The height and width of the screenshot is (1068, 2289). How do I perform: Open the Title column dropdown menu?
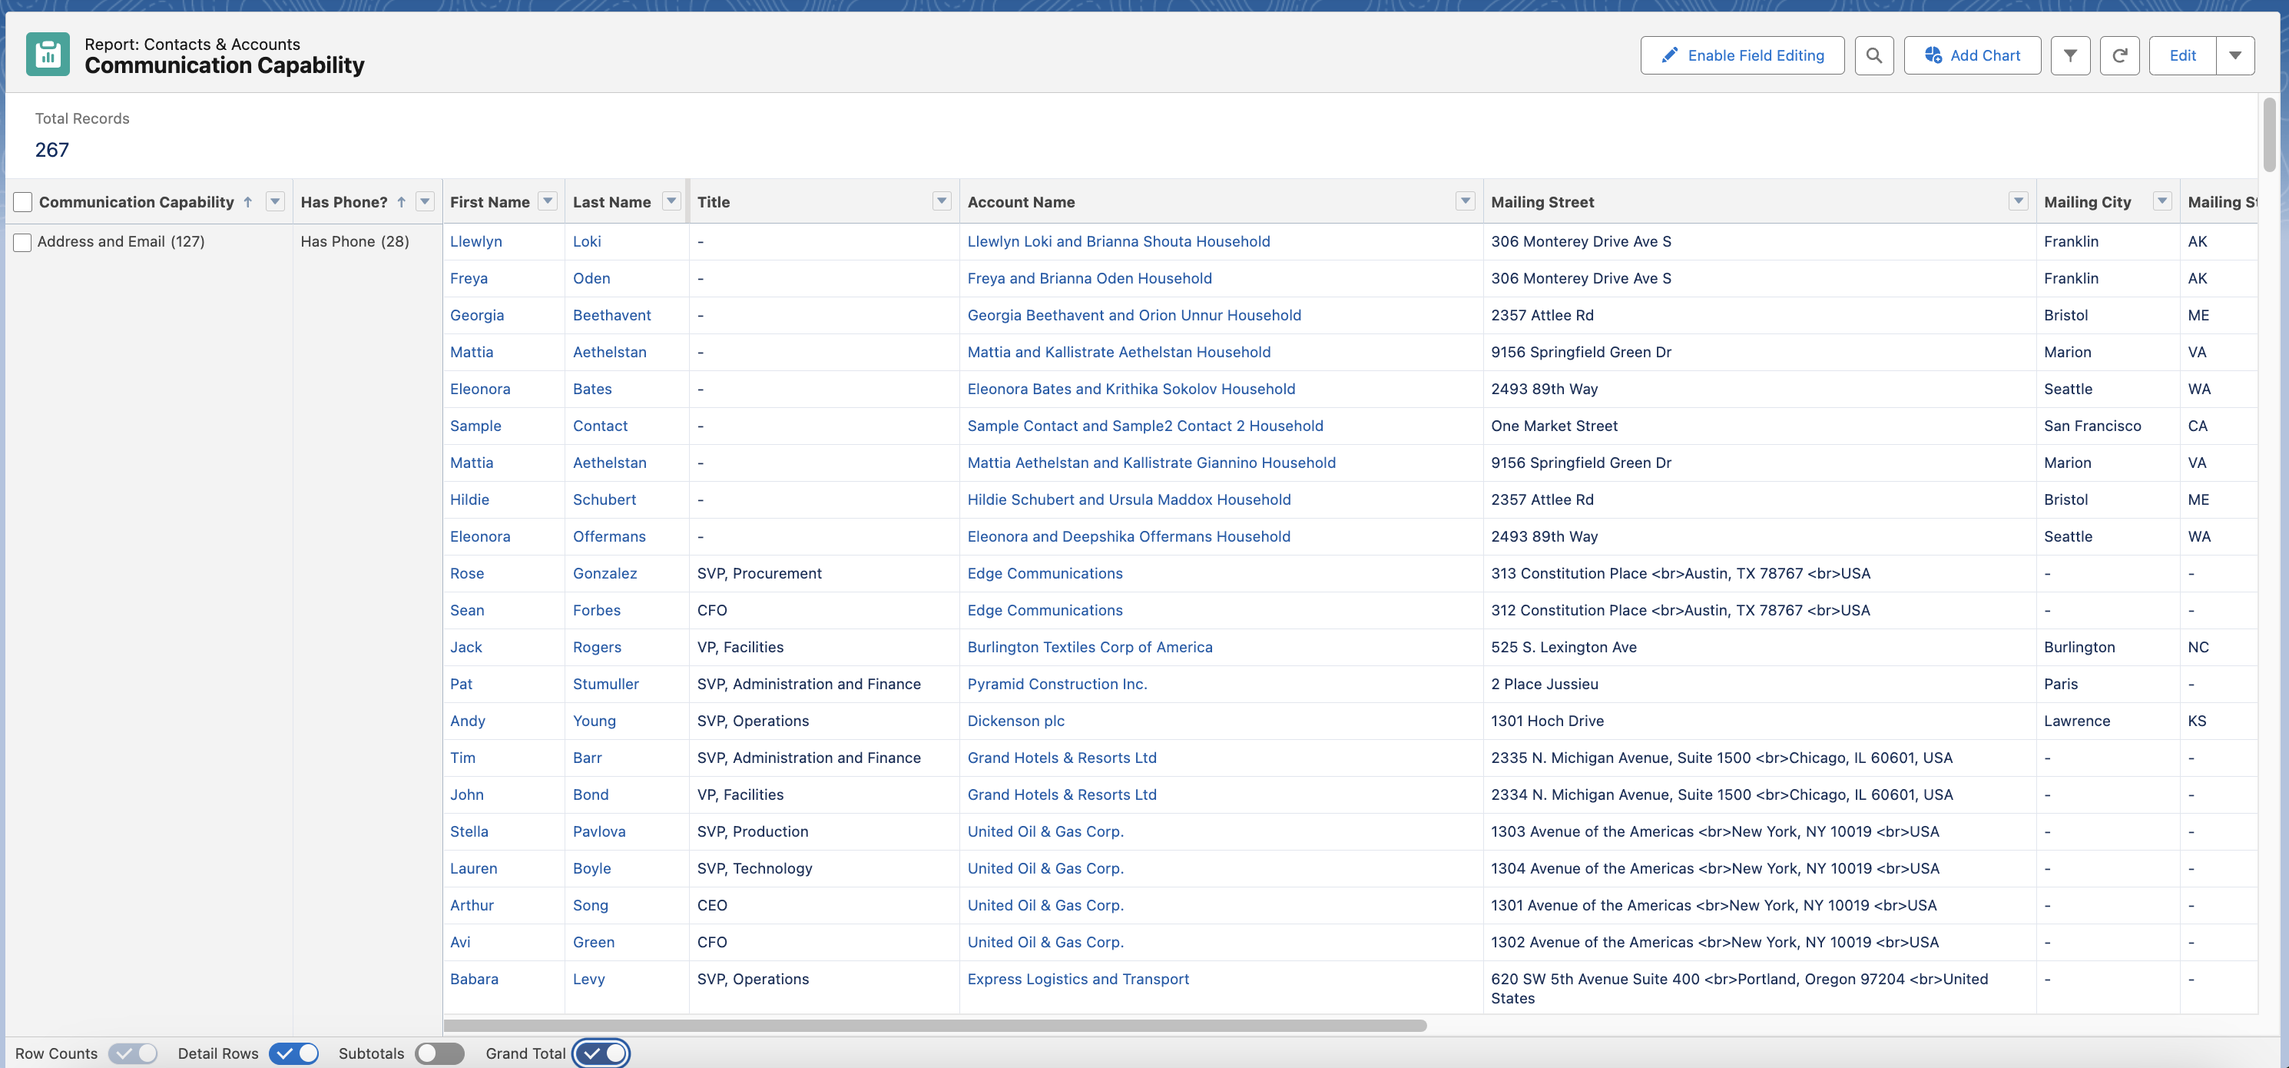[x=941, y=201]
